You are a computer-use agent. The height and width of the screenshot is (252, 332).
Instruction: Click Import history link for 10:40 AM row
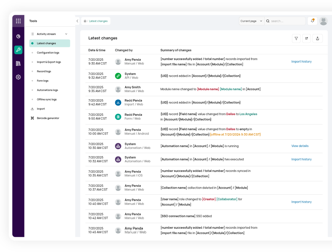tap(301, 202)
